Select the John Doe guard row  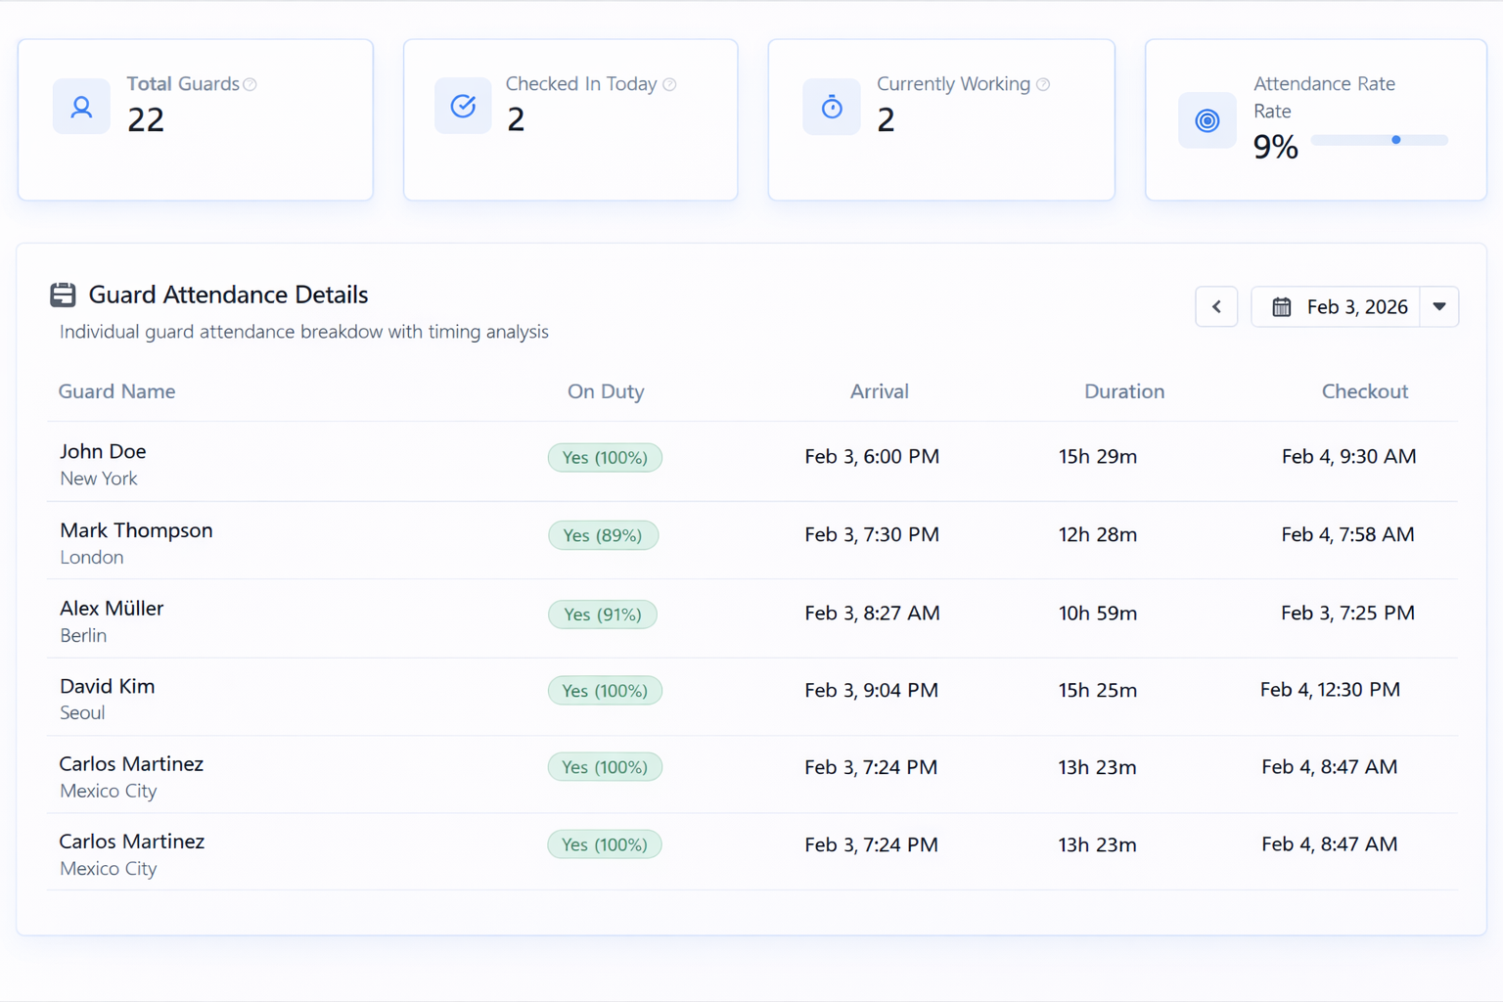point(751,462)
